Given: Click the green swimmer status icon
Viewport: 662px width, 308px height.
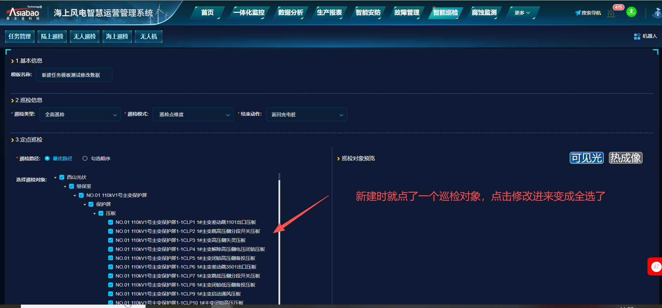Looking at the screenshot, I should pyautogui.click(x=631, y=12).
